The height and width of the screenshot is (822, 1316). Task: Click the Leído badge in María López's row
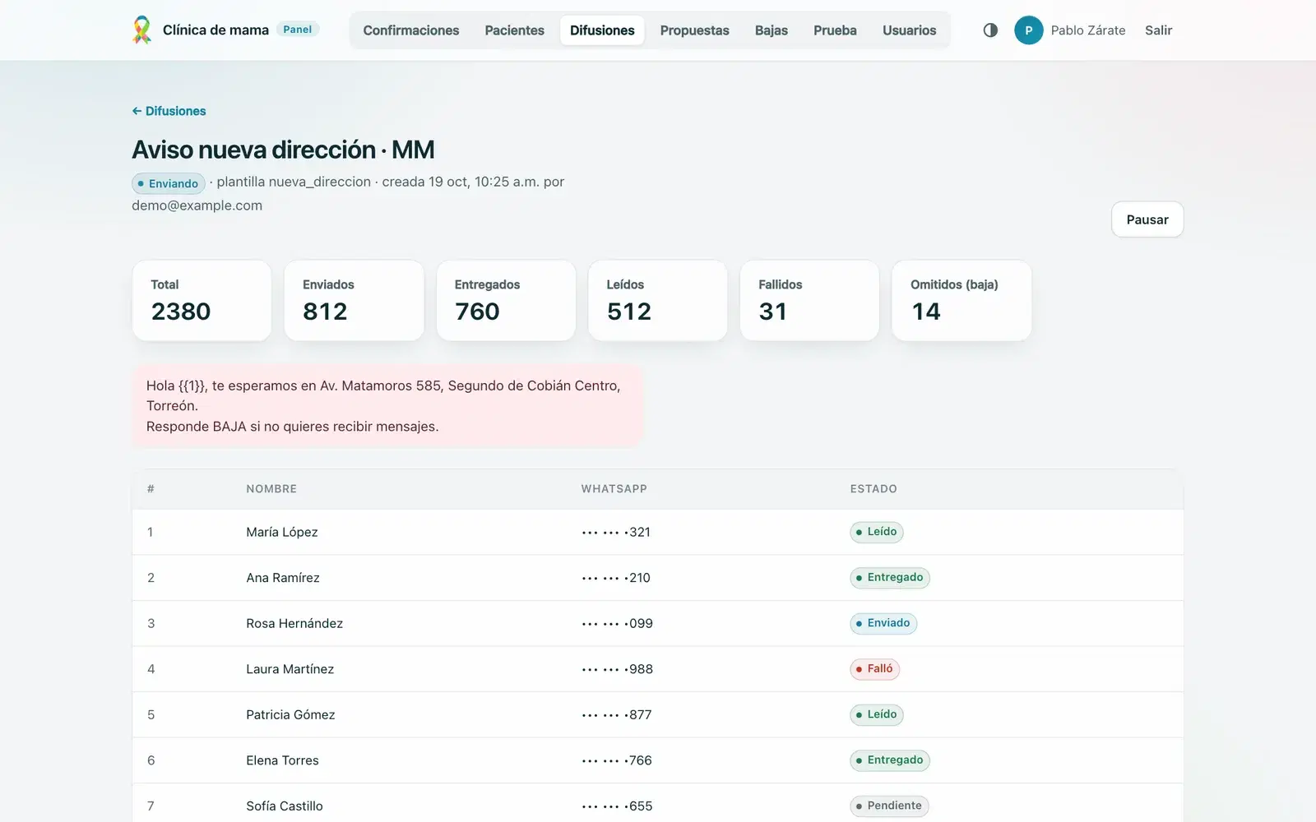point(877,532)
